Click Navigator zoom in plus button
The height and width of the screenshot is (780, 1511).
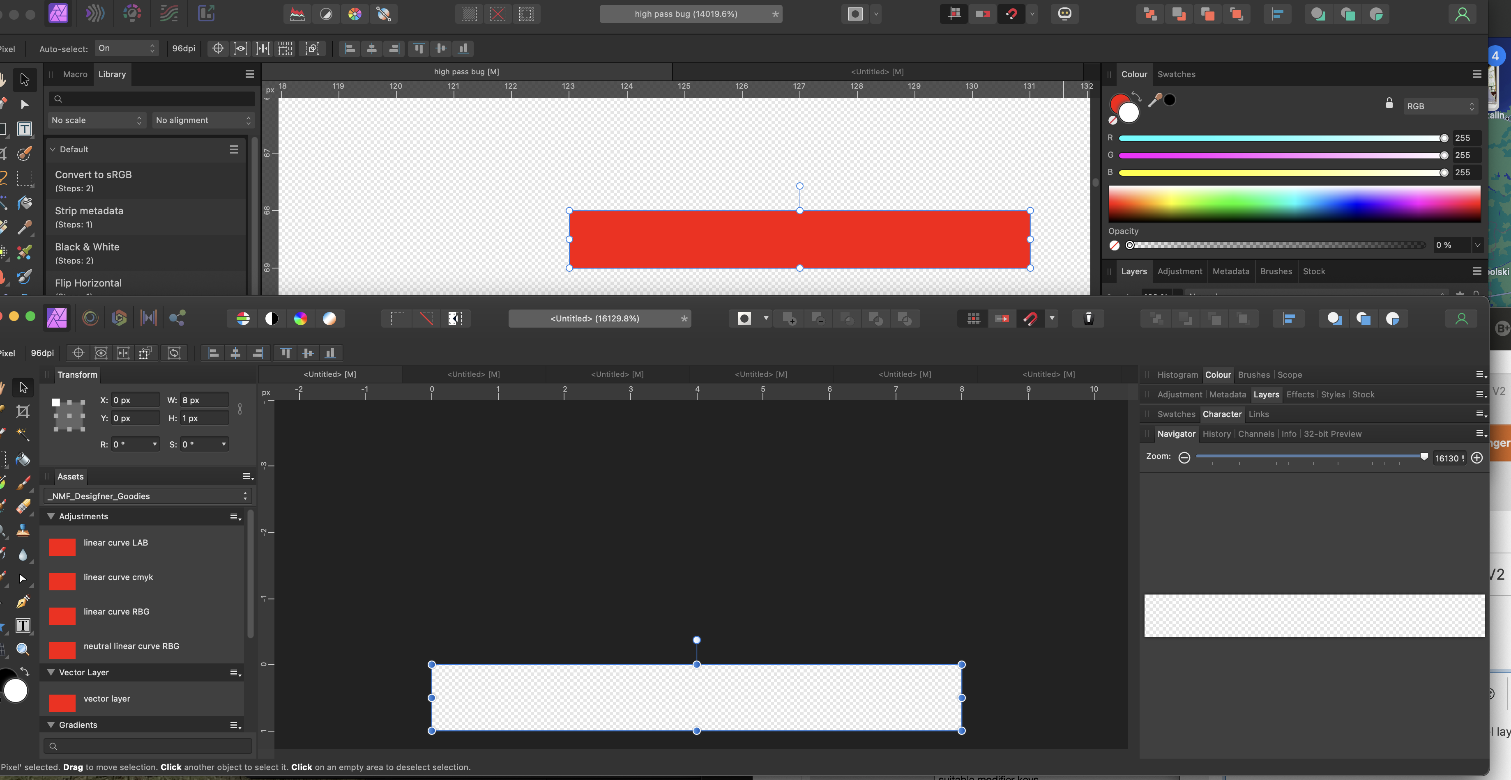tap(1476, 458)
